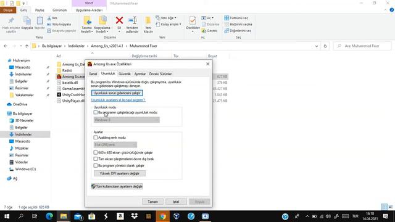Click Geçmiş history item in ribbon
Image resolution: width=395 pixels, height=222 pixels.
209,31
